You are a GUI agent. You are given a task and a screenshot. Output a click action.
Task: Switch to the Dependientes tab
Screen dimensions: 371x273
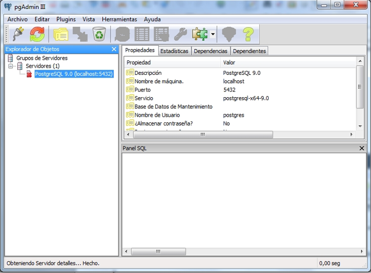[x=249, y=51]
